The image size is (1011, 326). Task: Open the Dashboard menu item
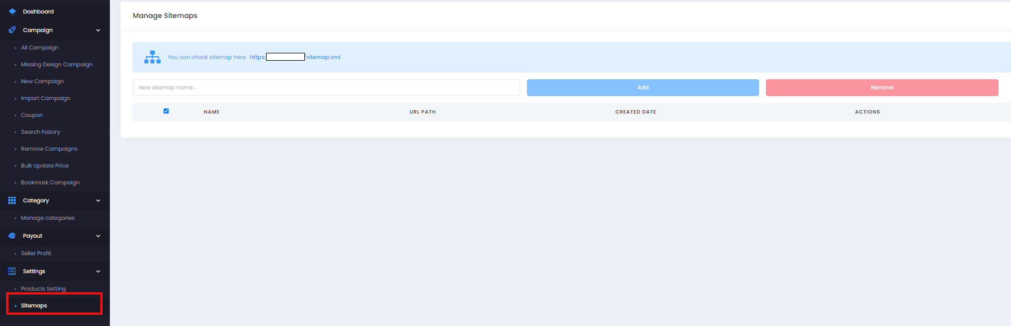point(38,11)
